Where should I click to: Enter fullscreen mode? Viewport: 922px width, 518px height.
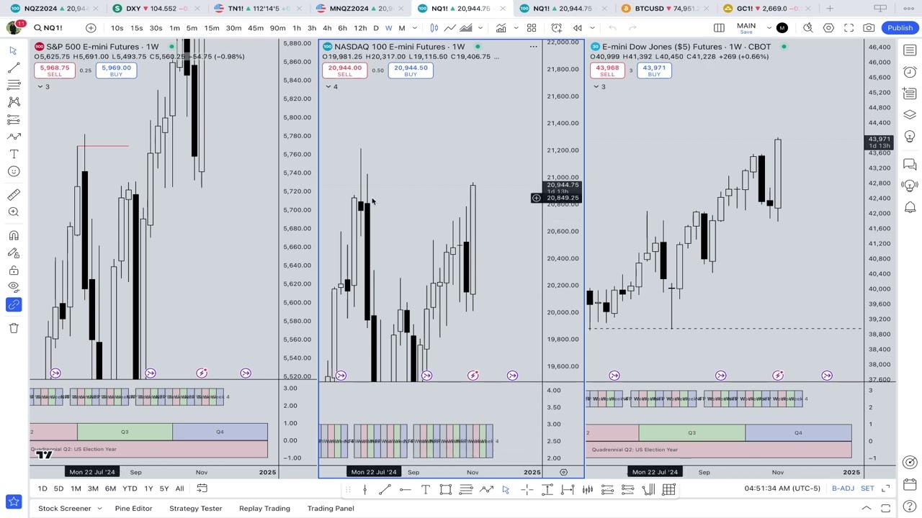(x=849, y=28)
